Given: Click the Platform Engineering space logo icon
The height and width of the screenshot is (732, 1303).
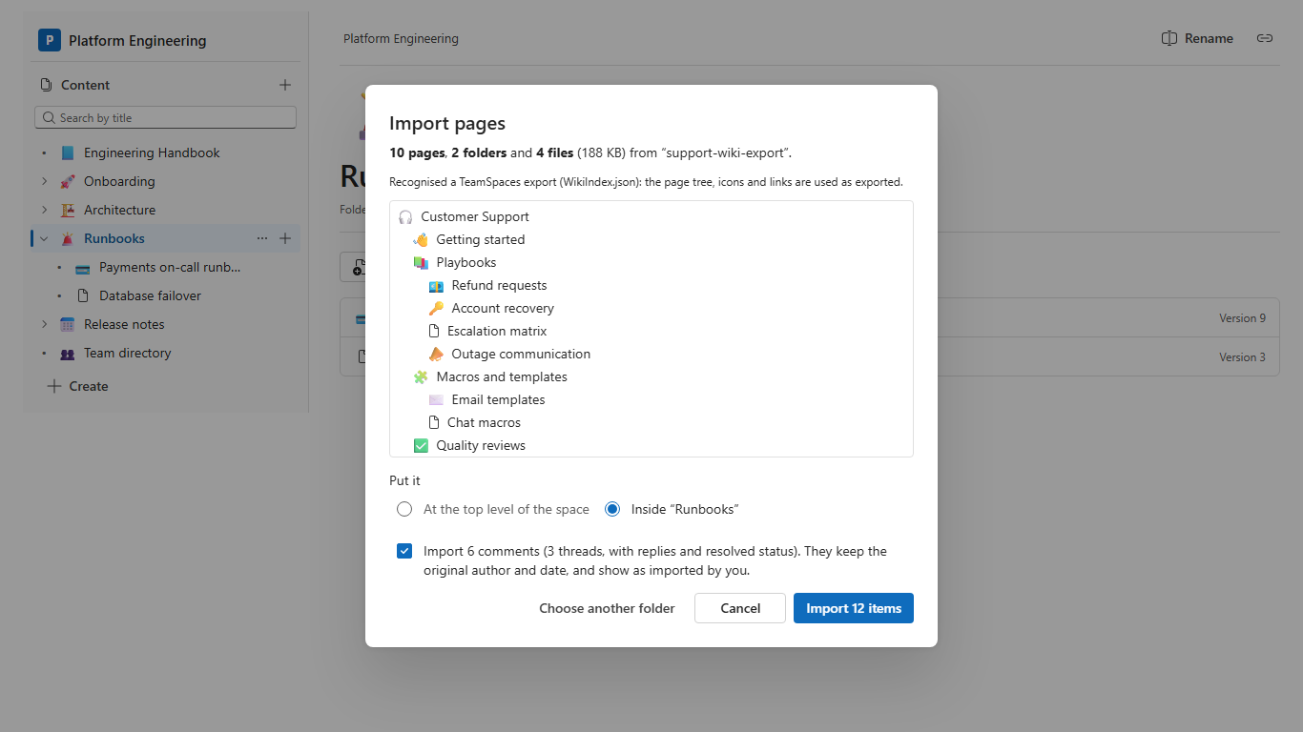Looking at the screenshot, I should pos(49,40).
